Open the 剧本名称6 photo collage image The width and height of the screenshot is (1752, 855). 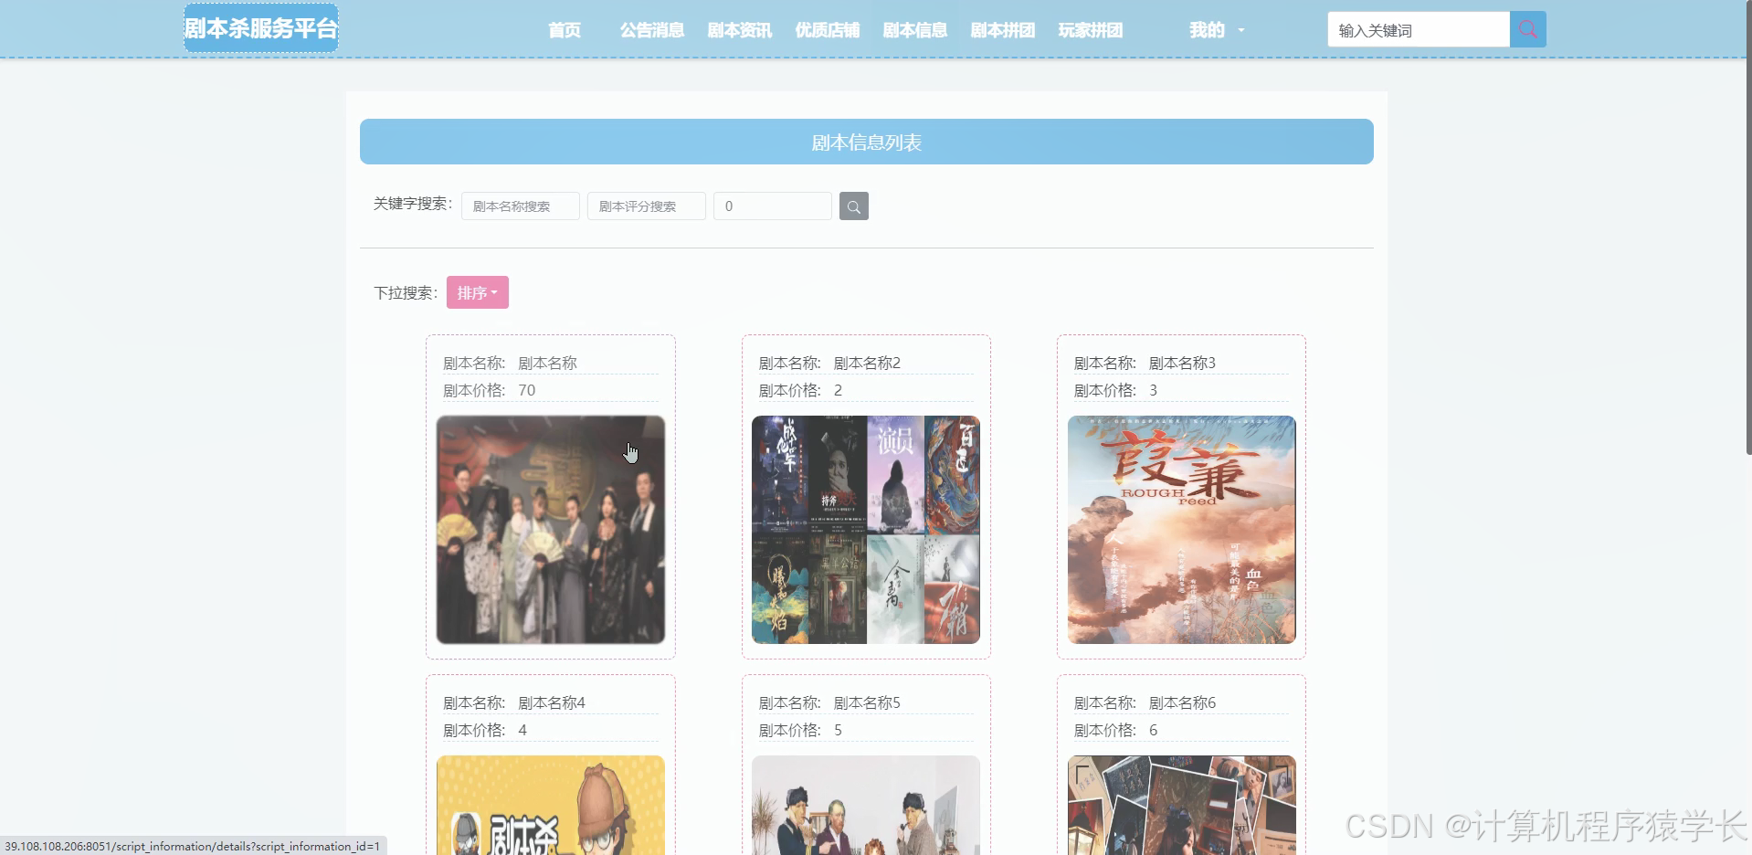(x=1181, y=805)
